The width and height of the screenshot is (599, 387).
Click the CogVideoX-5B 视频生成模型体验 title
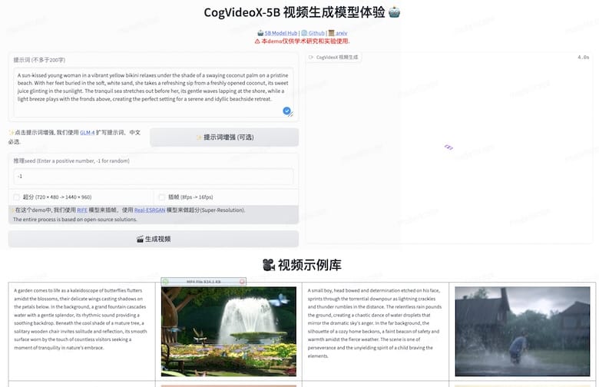(x=295, y=12)
